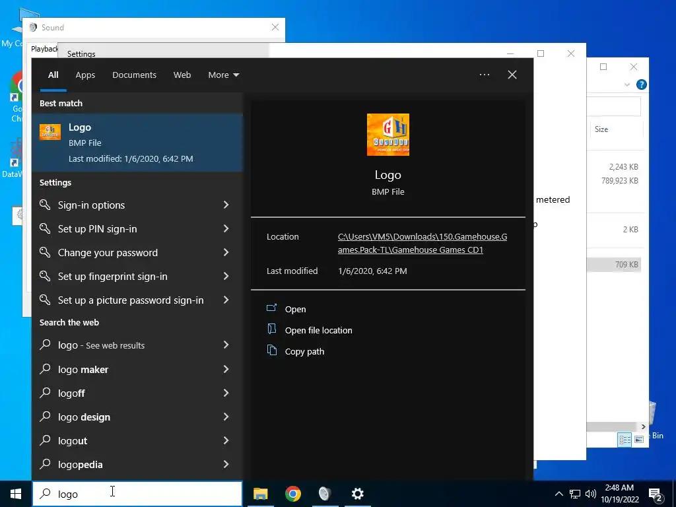Expand arrow for fingerprint sign-in

[x=226, y=276]
